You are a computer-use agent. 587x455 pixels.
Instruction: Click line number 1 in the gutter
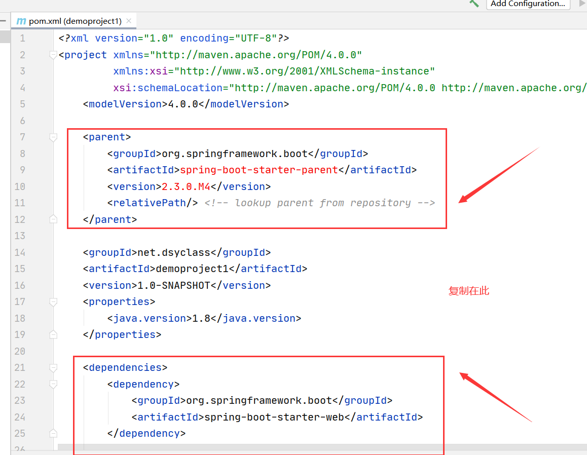tap(22, 38)
